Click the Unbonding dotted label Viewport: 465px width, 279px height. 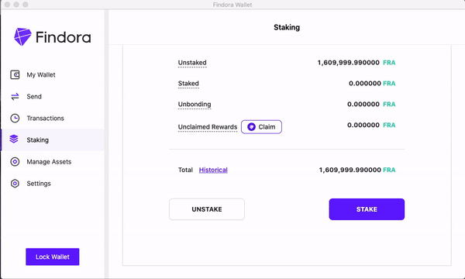point(195,105)
